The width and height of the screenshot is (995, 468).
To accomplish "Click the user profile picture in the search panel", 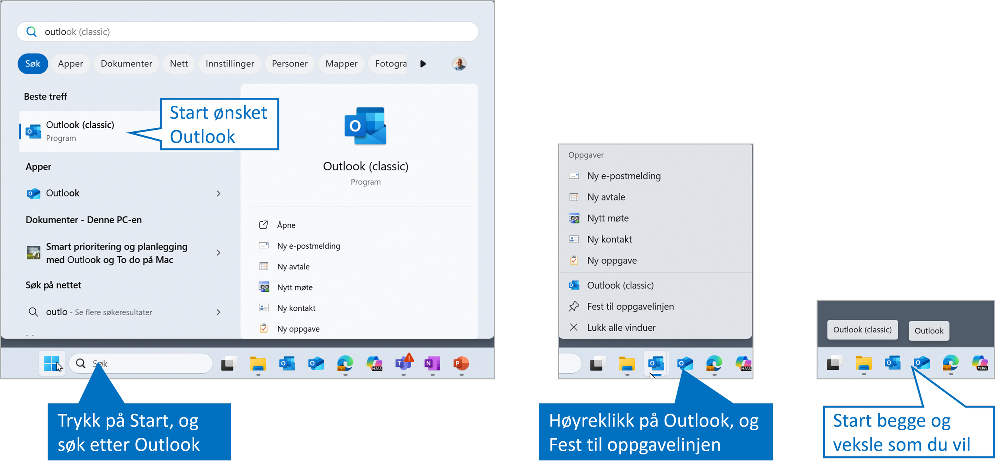I will [459, 64].
